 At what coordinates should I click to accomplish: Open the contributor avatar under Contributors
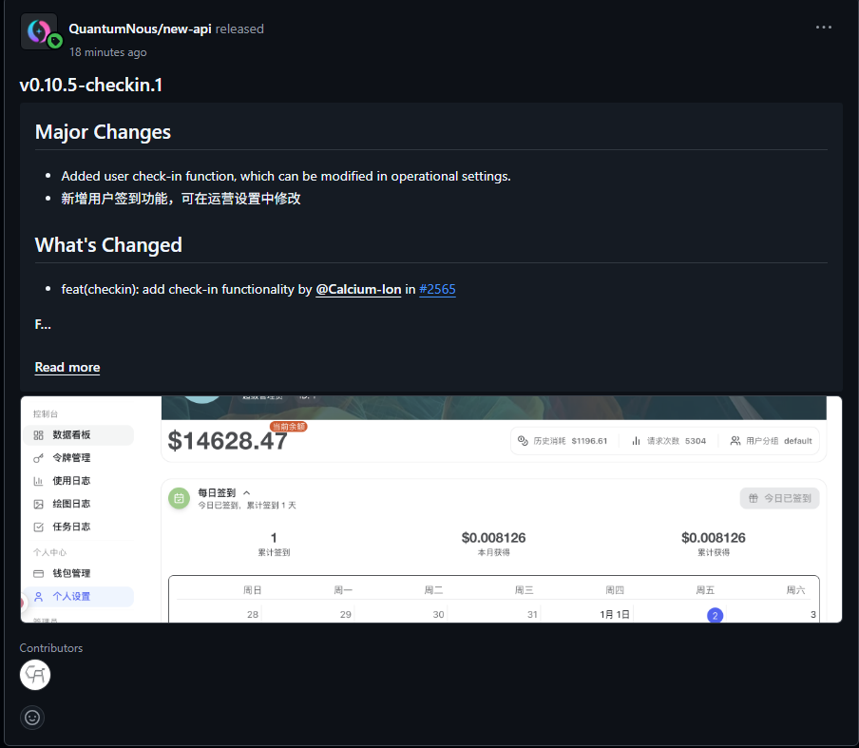click(x=35, y=675)
